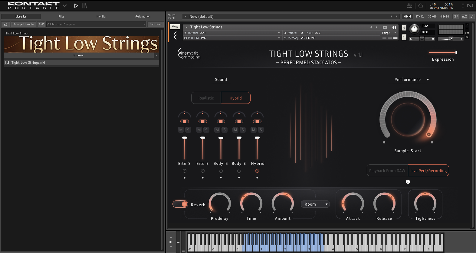Solo the Body E layer
476x253 pixels.
point(242,130)
